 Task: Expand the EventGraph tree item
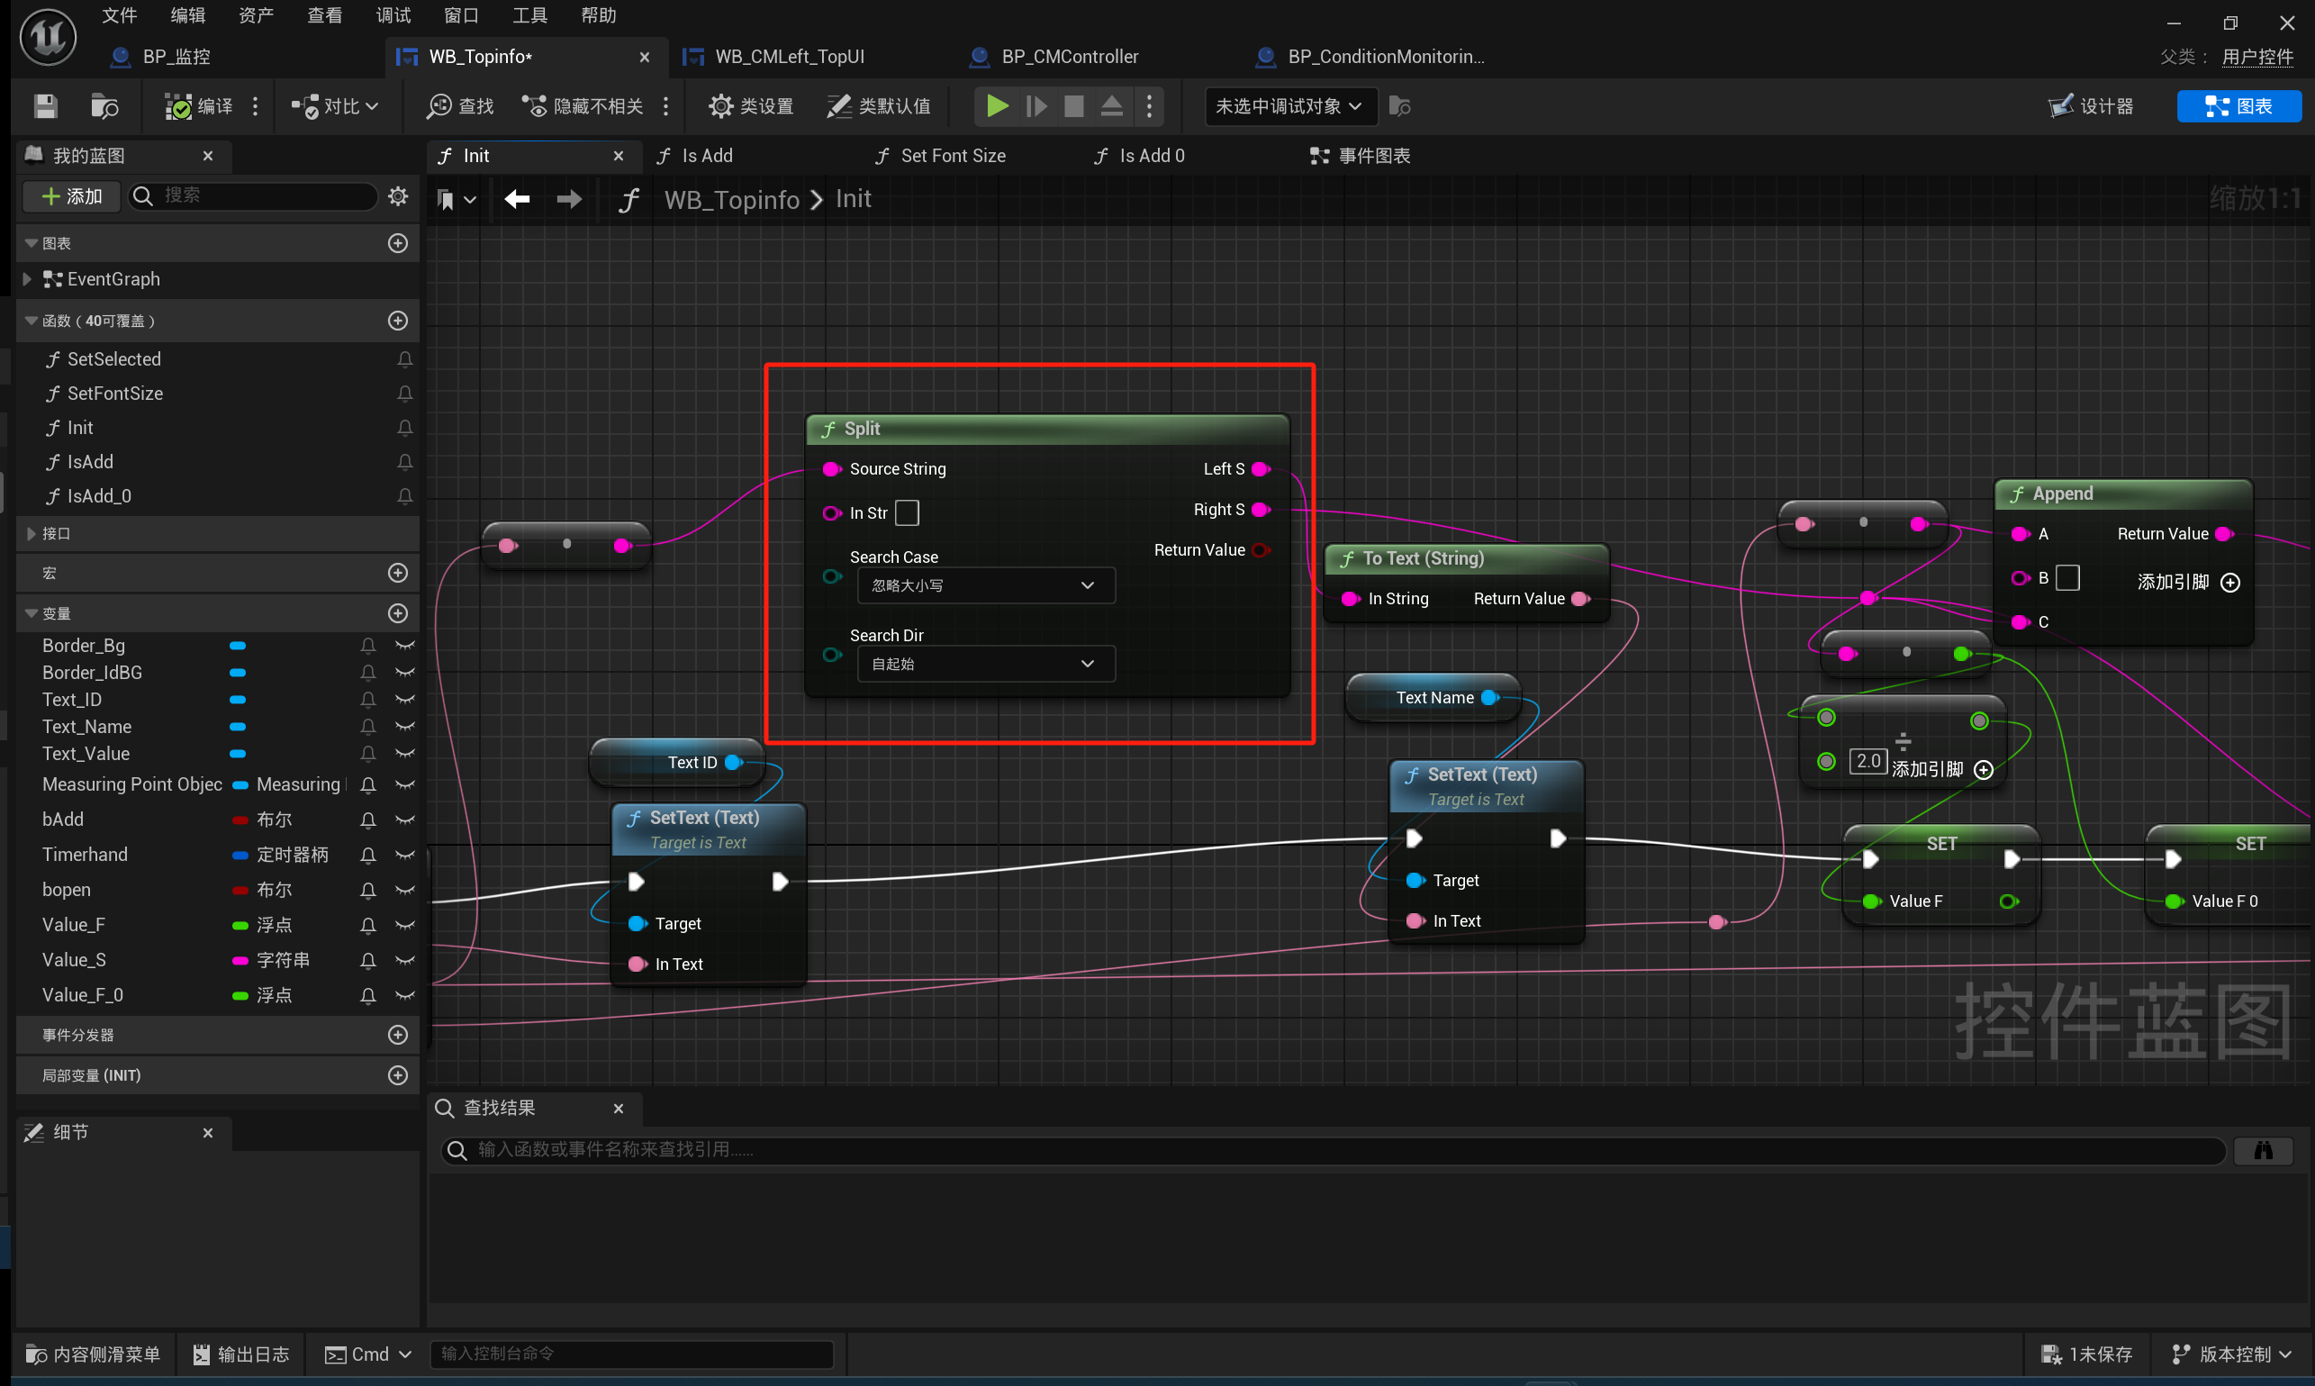point(27,279)
